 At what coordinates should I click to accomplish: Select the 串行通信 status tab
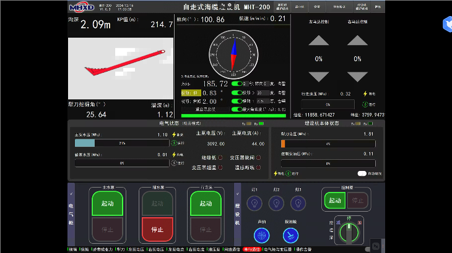[251, 249]
